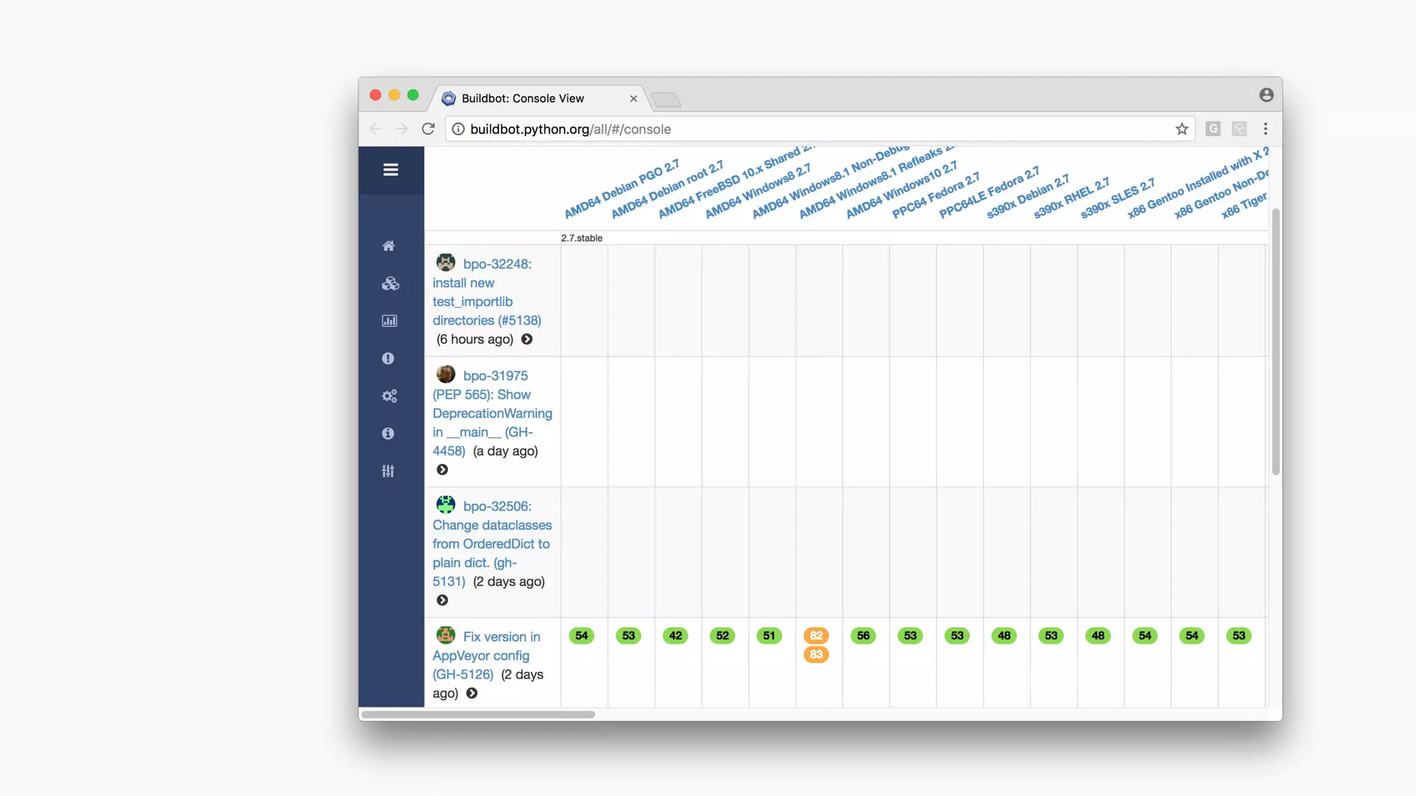
Task: Open bpo-31975 PEP 565 change link
Action: click(x=492, y=413)
